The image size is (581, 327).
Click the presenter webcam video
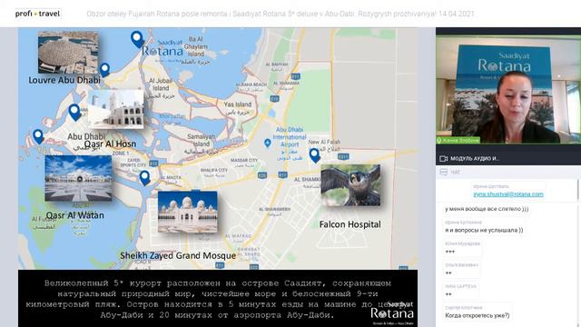508,89
